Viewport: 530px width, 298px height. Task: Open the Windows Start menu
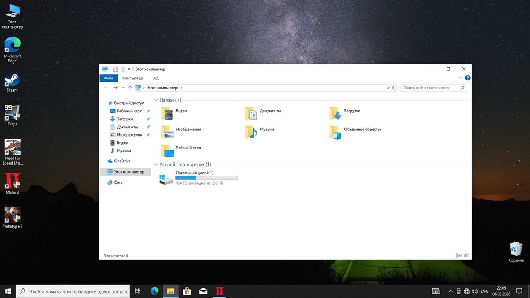8,291
